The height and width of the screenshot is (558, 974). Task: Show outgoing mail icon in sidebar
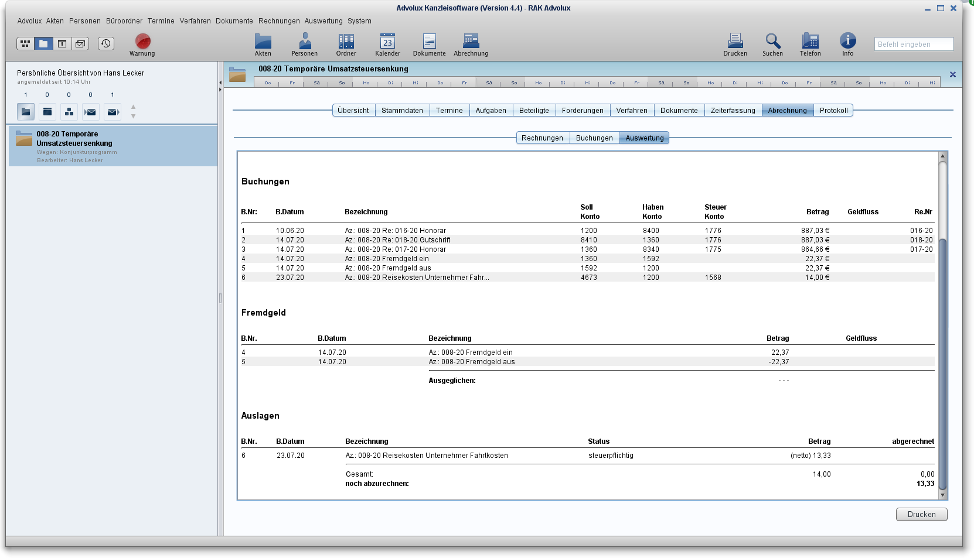[113, 111]
